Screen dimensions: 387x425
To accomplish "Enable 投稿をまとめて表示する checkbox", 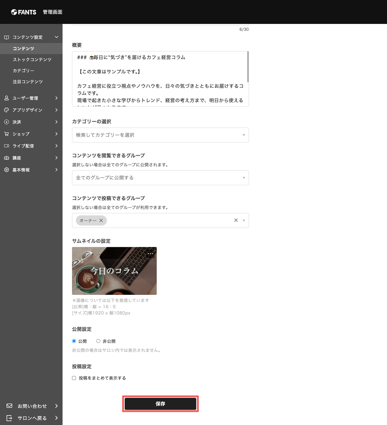I will (74, 378).
